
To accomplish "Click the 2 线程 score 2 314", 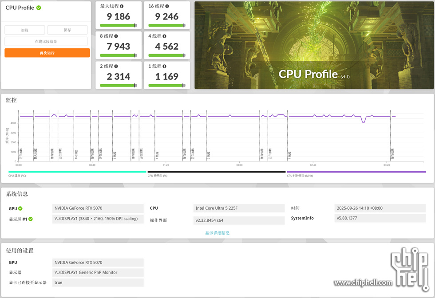I will 119,77.
